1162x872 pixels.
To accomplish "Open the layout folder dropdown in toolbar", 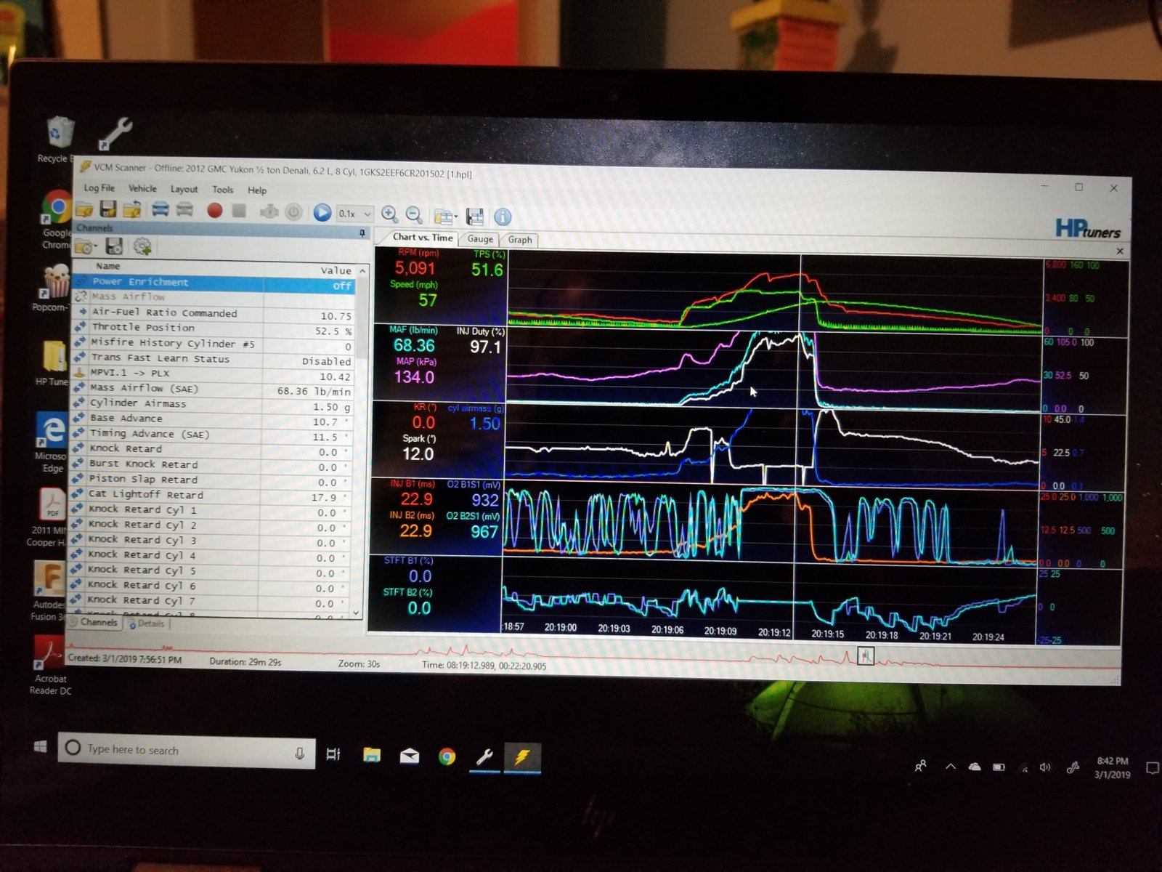I will [445, 216].
